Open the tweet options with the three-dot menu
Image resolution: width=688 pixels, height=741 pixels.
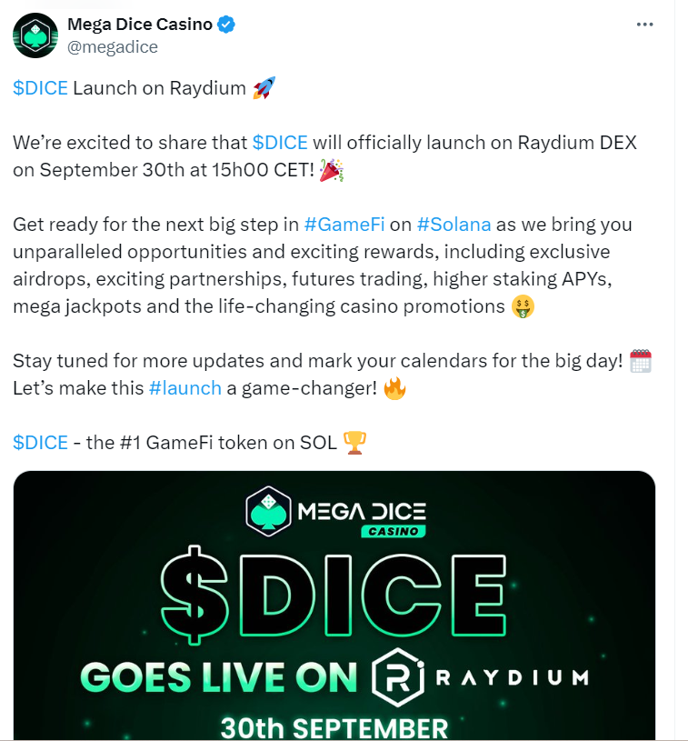coord(645,25)
